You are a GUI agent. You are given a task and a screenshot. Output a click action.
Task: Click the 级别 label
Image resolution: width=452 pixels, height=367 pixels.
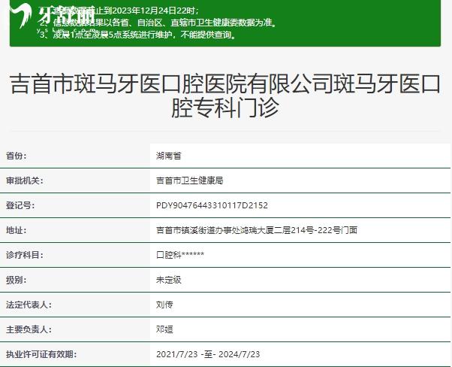pos(17,280)
